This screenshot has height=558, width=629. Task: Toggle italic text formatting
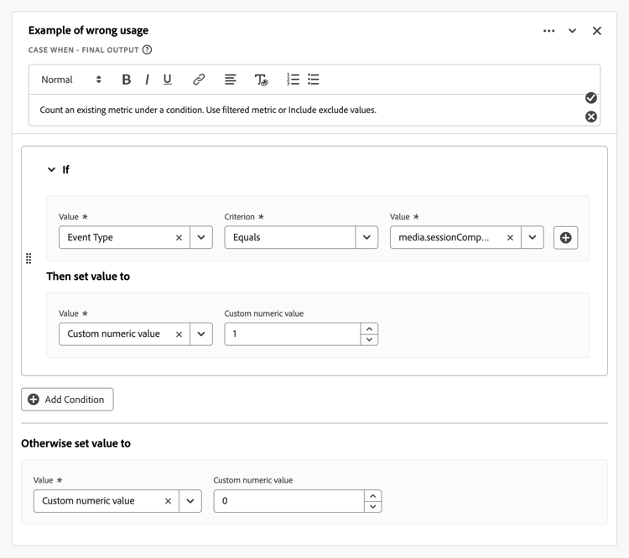[147, 80]
